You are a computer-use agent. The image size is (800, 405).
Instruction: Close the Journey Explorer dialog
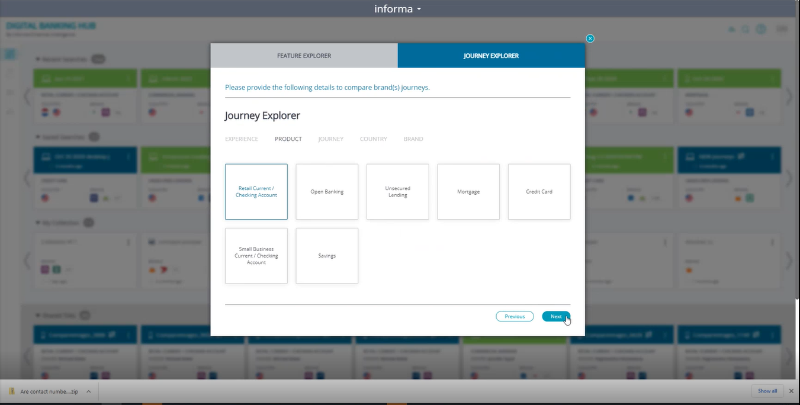tap(590, 38)
